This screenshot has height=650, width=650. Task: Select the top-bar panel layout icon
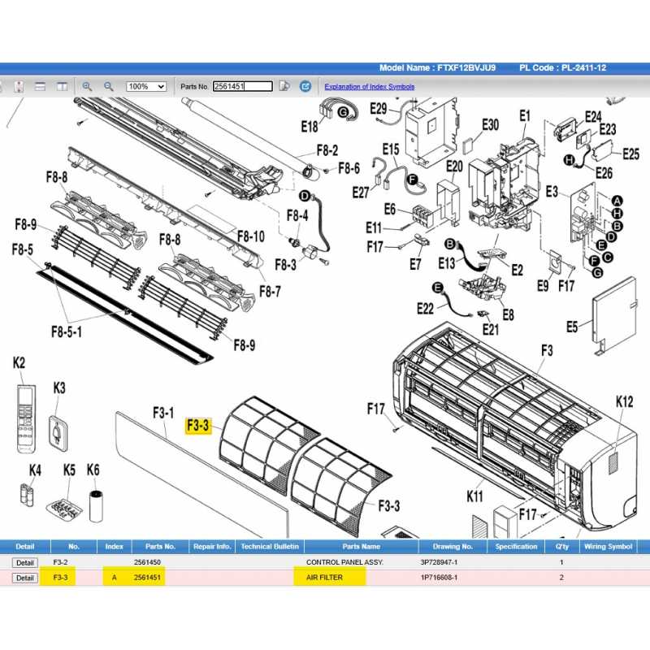pos(62,86)
